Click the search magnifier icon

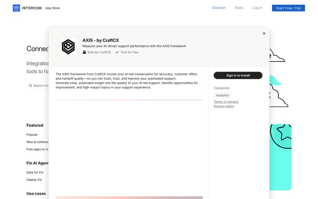30,86
